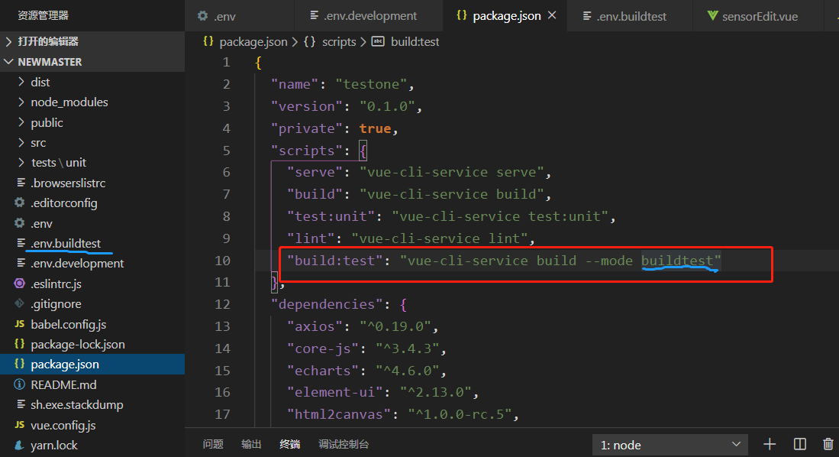
Task: Split the terminal panel
Action: pos(800,444)
